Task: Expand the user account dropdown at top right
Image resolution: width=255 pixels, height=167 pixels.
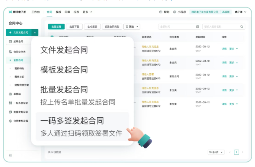Action: (241, 12)
